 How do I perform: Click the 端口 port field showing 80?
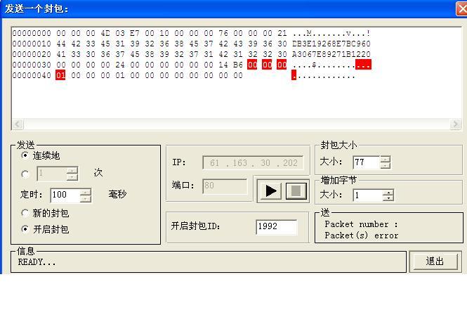pyautogui.click(x=225, y=186)
